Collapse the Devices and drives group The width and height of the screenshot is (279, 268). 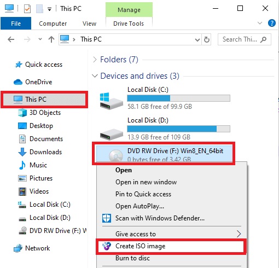95,76
